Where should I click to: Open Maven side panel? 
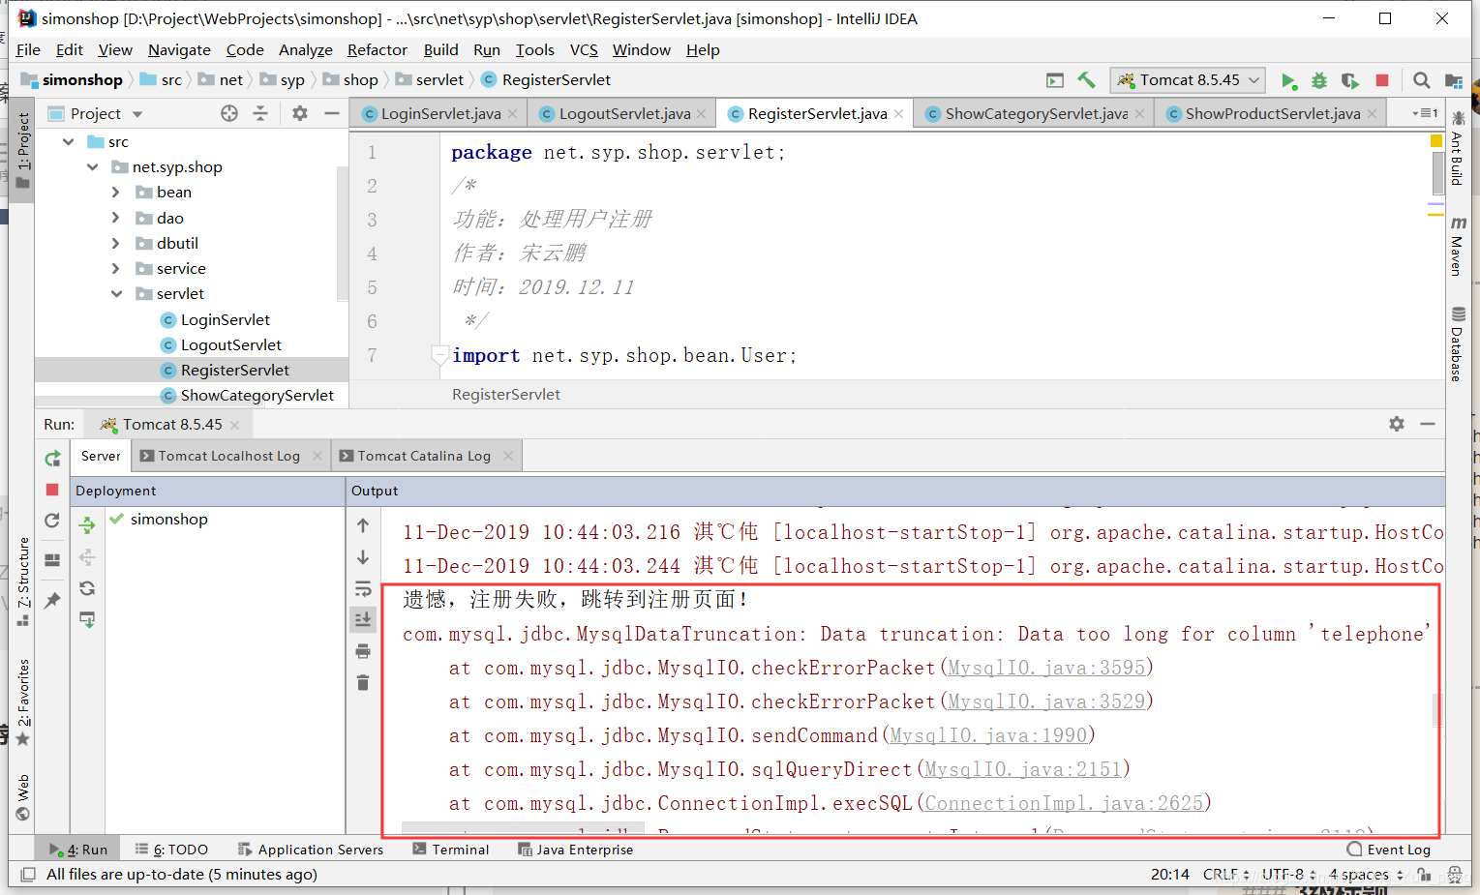pos(1457,247)
